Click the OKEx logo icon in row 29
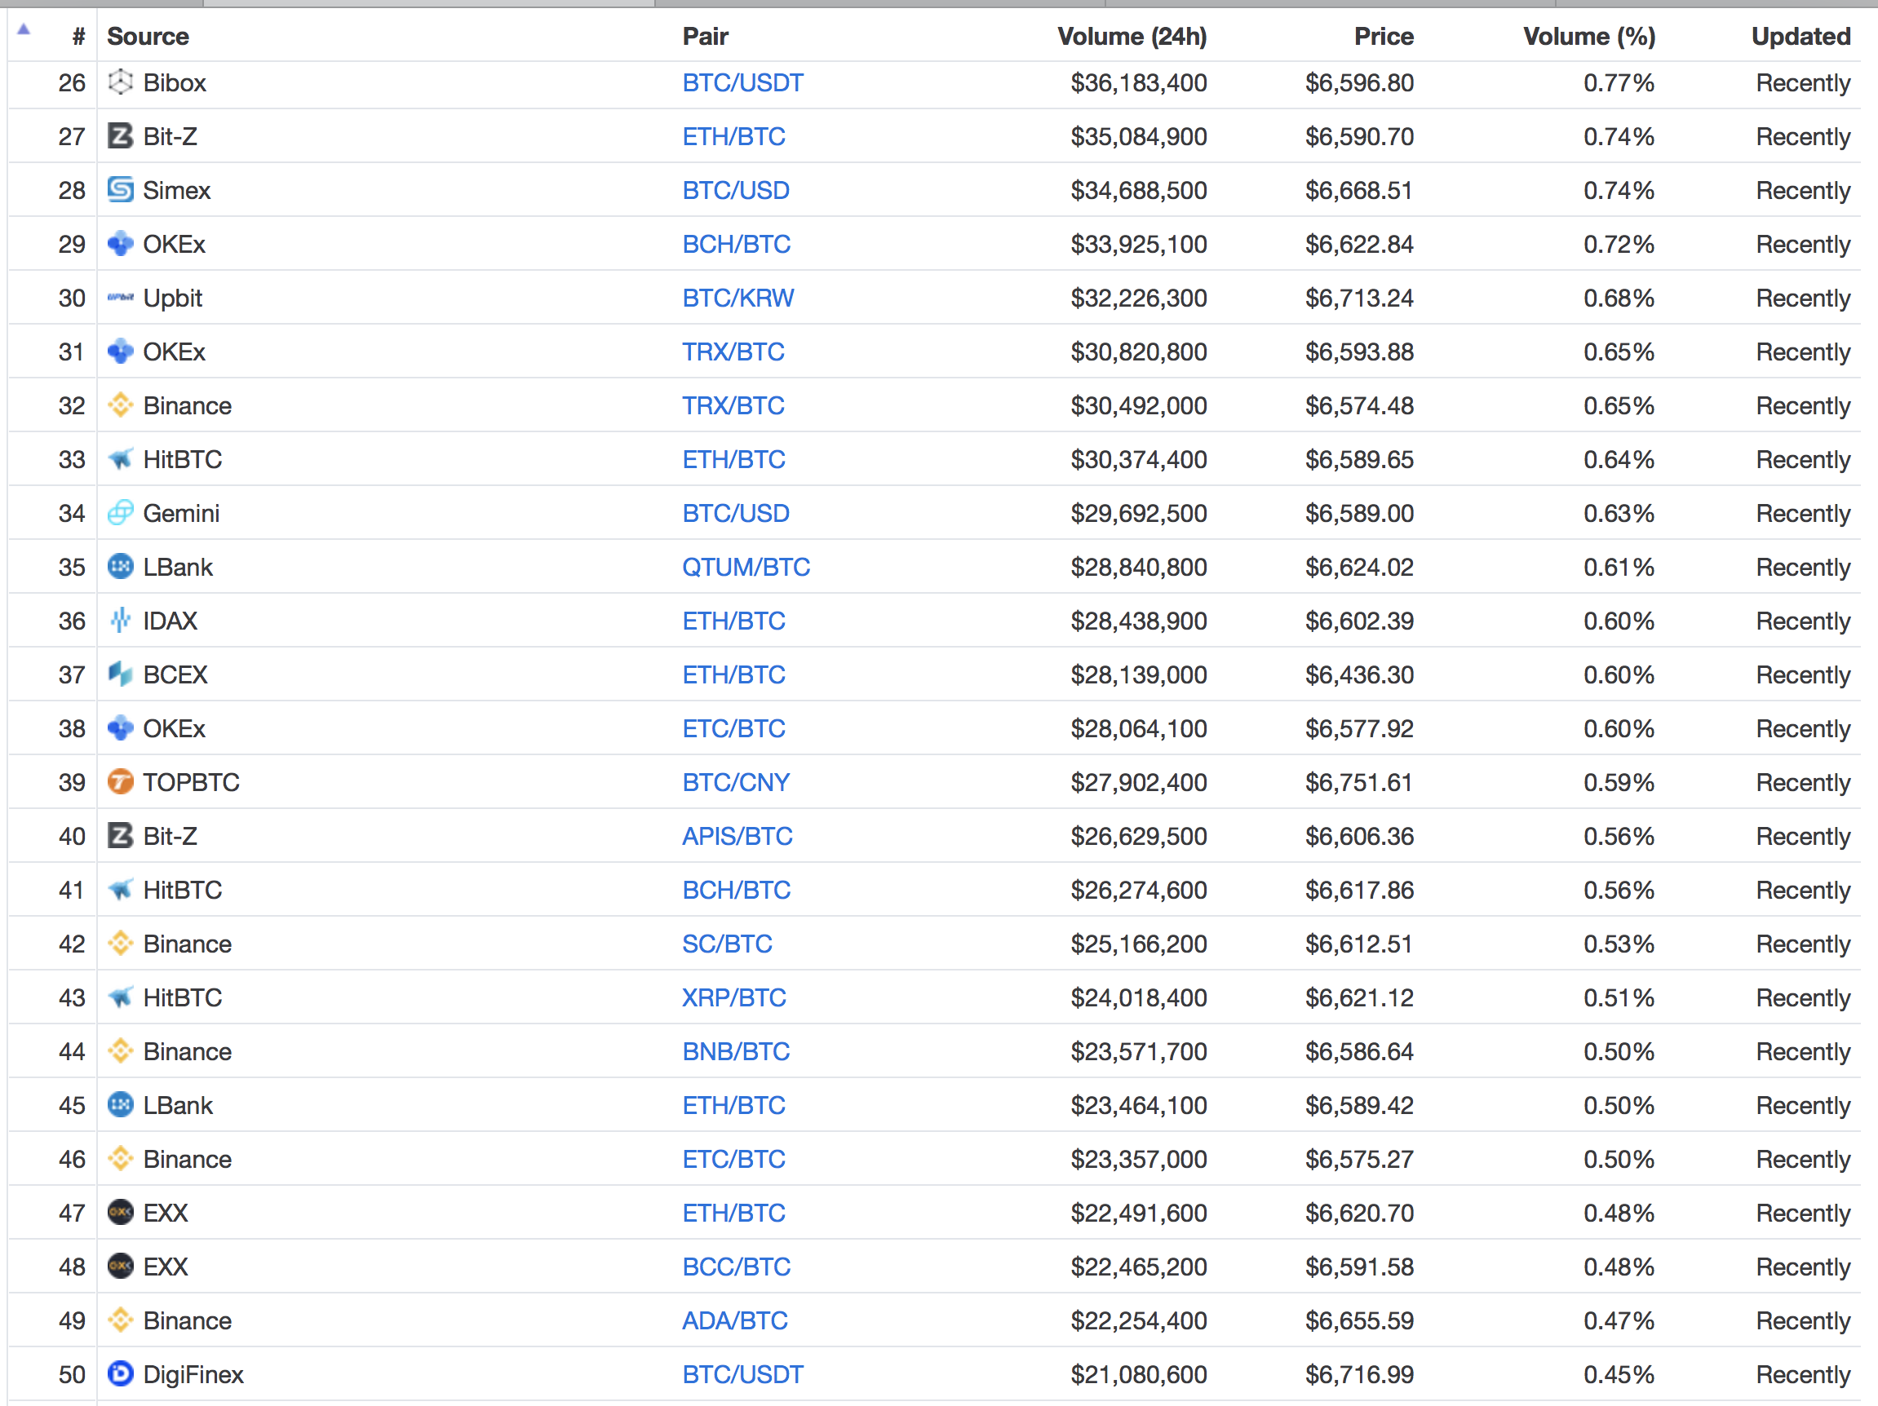 [x=121, y=244]
